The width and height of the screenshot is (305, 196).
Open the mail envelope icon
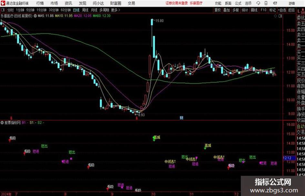tap(275, 3)
